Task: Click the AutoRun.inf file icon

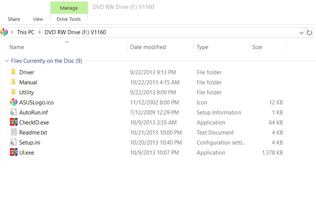Action: [x=13, y=112]
